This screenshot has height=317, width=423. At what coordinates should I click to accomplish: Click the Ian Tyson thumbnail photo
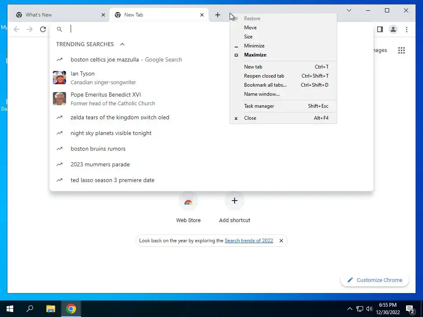tap(59, 78)
